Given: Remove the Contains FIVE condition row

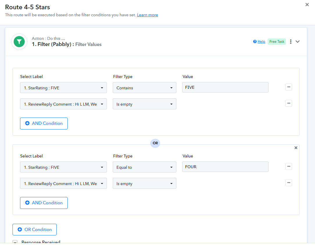Looking at the screenshot, I should click(x=289, y=87).
